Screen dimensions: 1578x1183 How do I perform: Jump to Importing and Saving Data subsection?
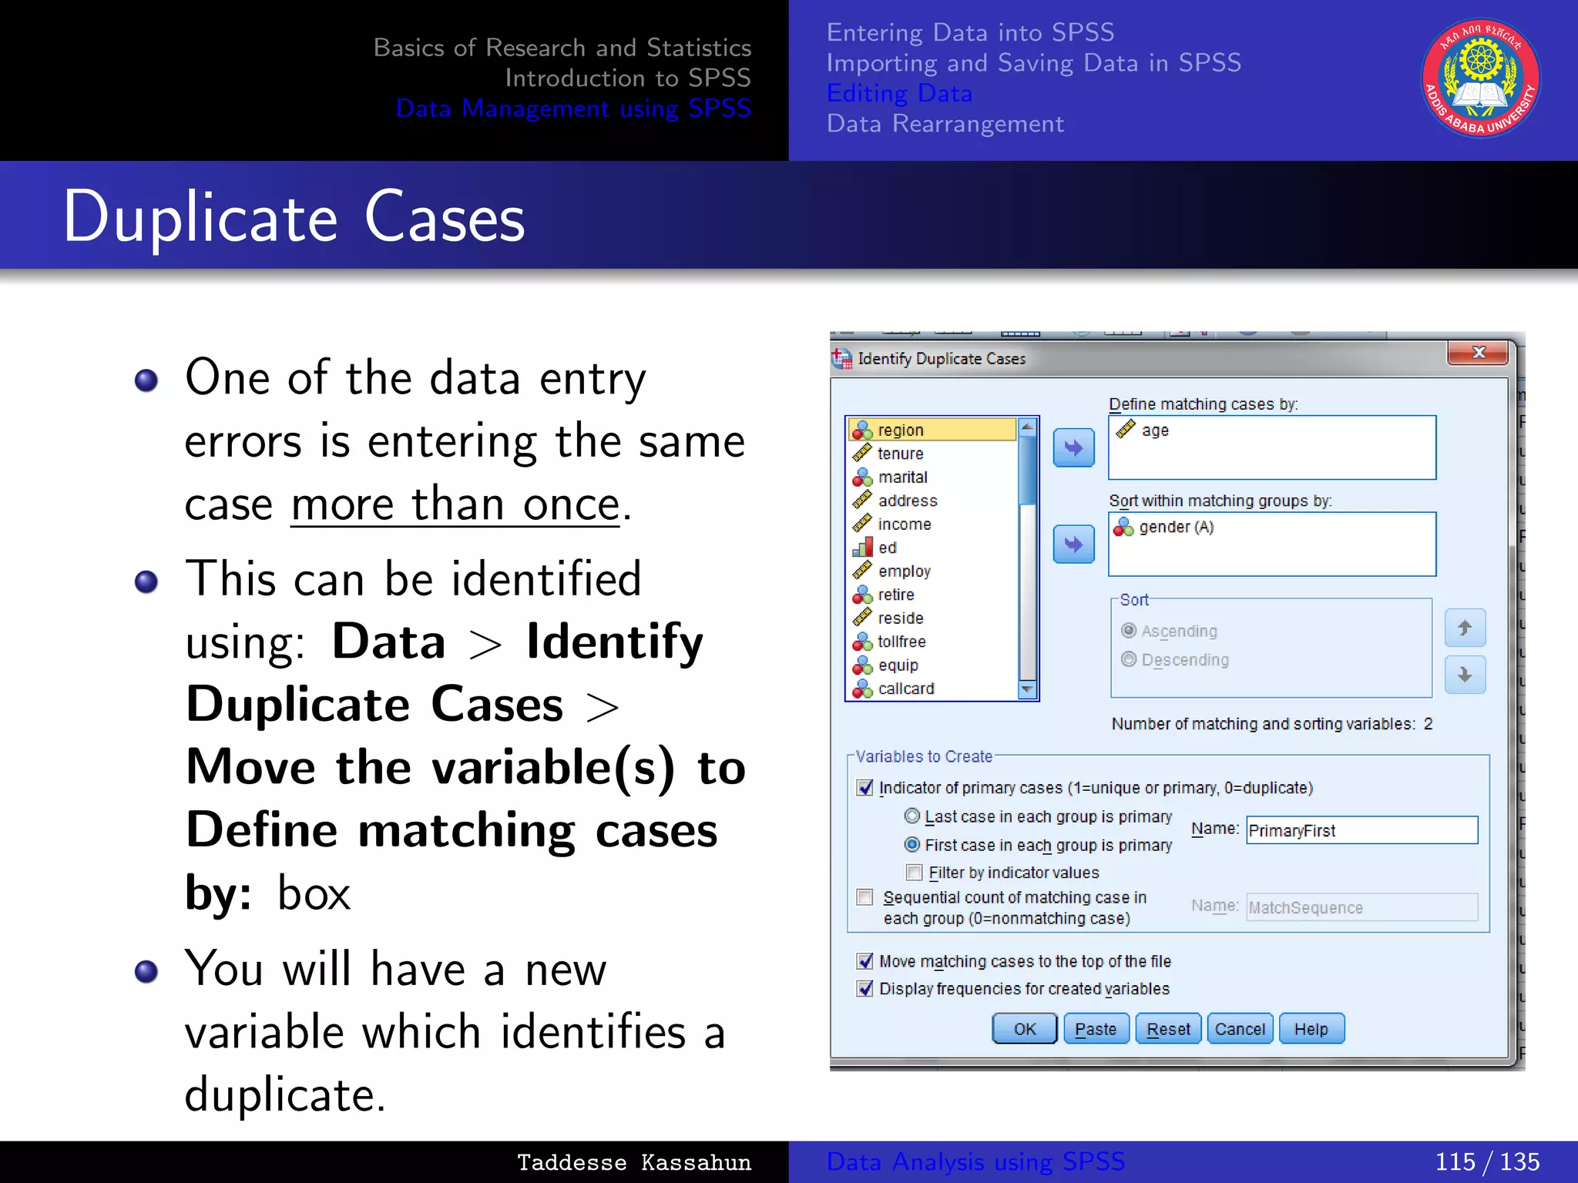(1034, 62)
